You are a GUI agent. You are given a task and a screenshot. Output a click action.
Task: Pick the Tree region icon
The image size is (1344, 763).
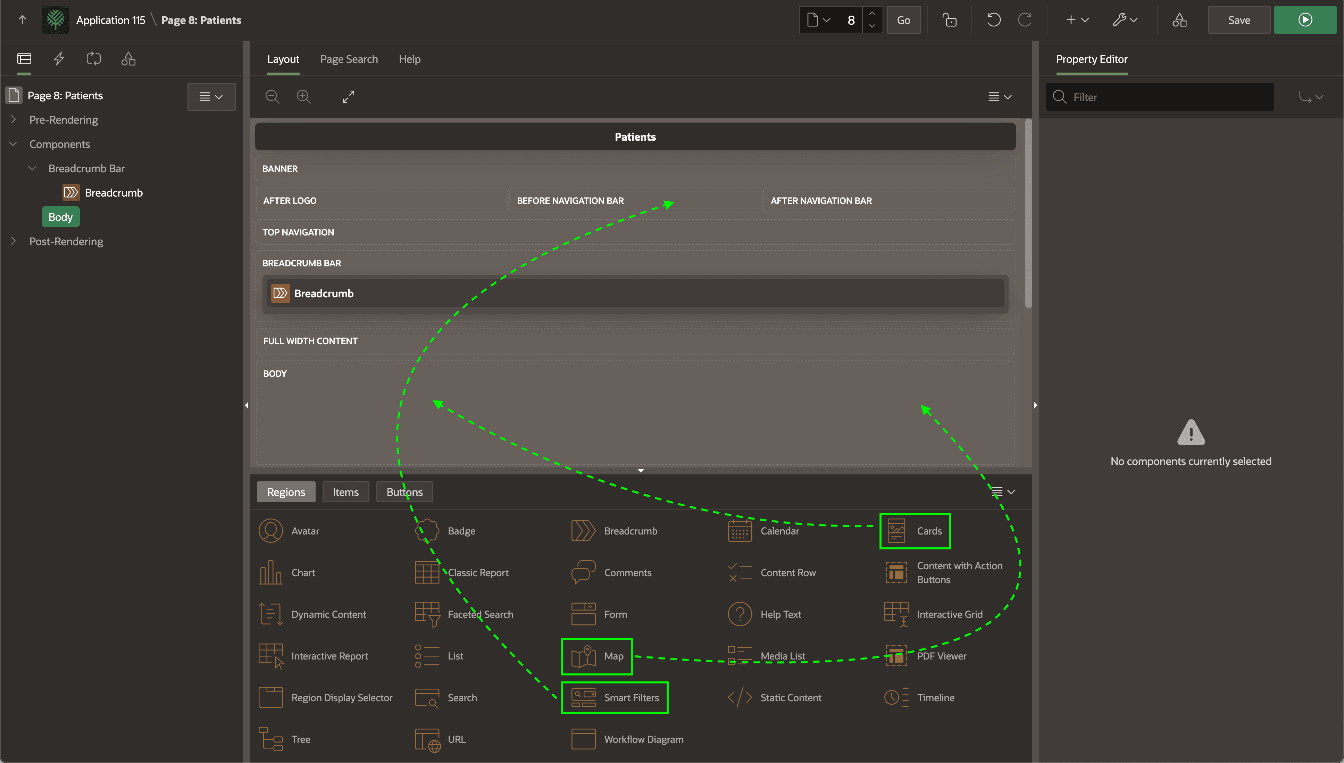pos(271,739)
